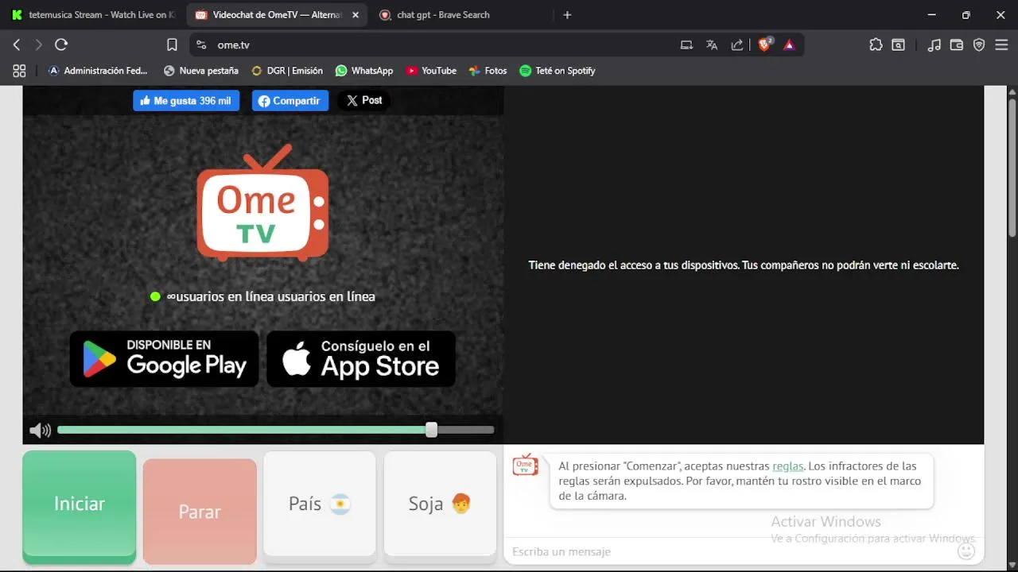Open the YouTube bookmark

click(x=431, y=71)
